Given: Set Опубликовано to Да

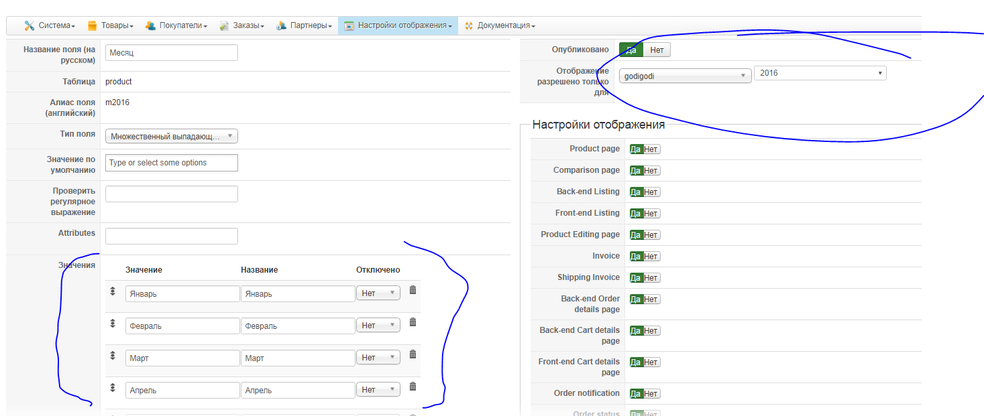Looking at the screenshot, I should pyautogui.click(x=631, y=50).
